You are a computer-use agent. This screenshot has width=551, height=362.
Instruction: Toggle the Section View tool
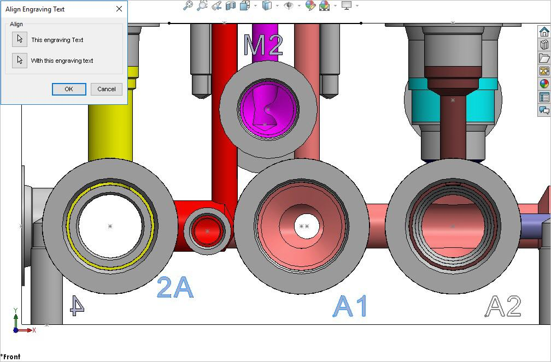(x=231, y=5)
